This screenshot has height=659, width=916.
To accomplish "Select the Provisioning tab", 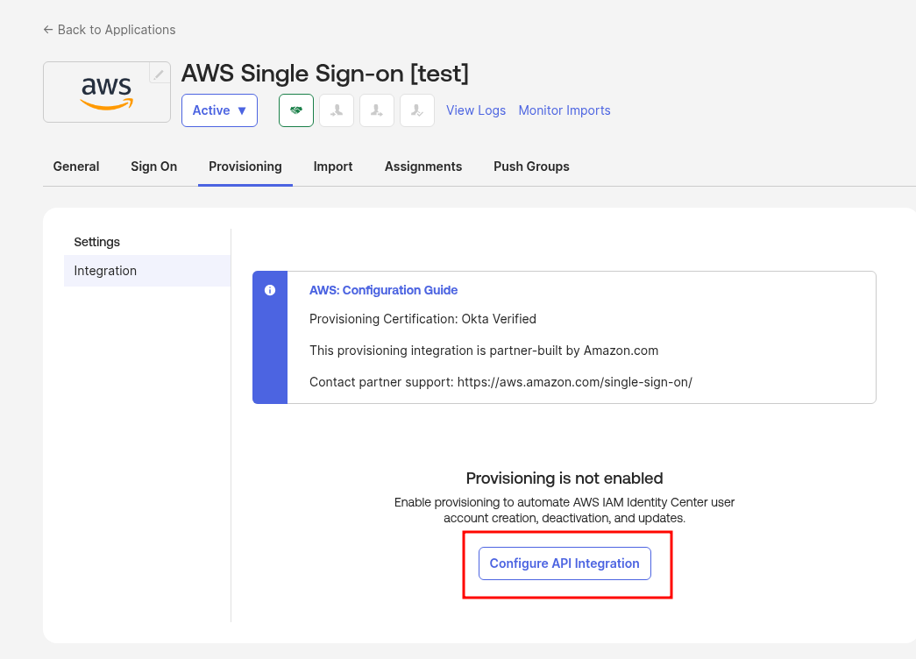I will (x=245, y=167).
